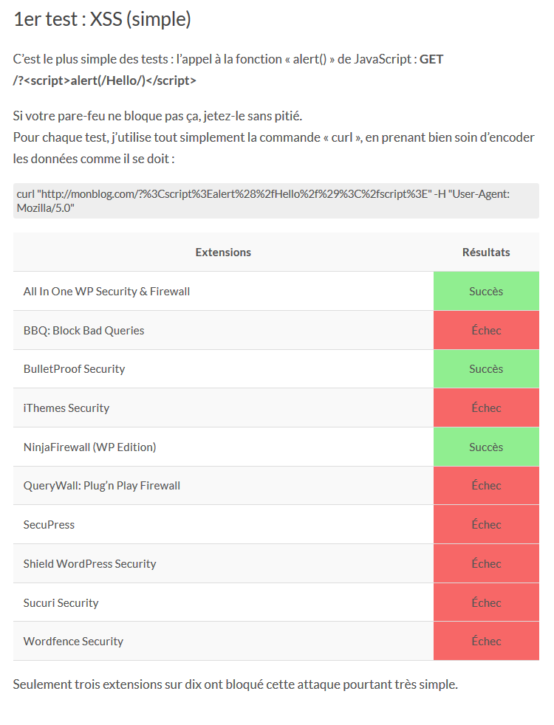
Task: Select BulletProof Security table row
Action: coord(276,369)
